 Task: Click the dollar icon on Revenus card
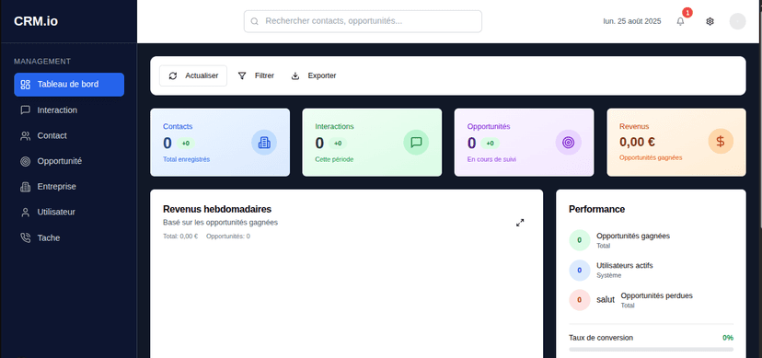tap(721, 142)
